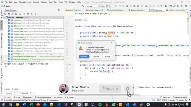
Task: Open the profiler gauge icon in toolbar
Action: click(134, 6)
